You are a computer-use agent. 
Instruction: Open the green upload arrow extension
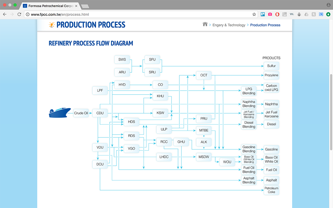[328, 14]
